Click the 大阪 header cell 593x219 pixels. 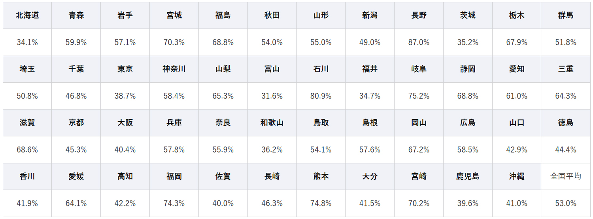[125, 123]
